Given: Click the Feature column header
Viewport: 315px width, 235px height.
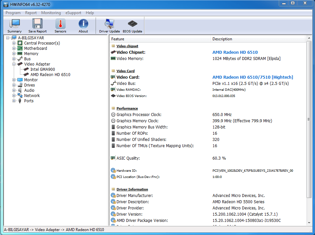Looking at the screenshot, I should tap(160, 39).
